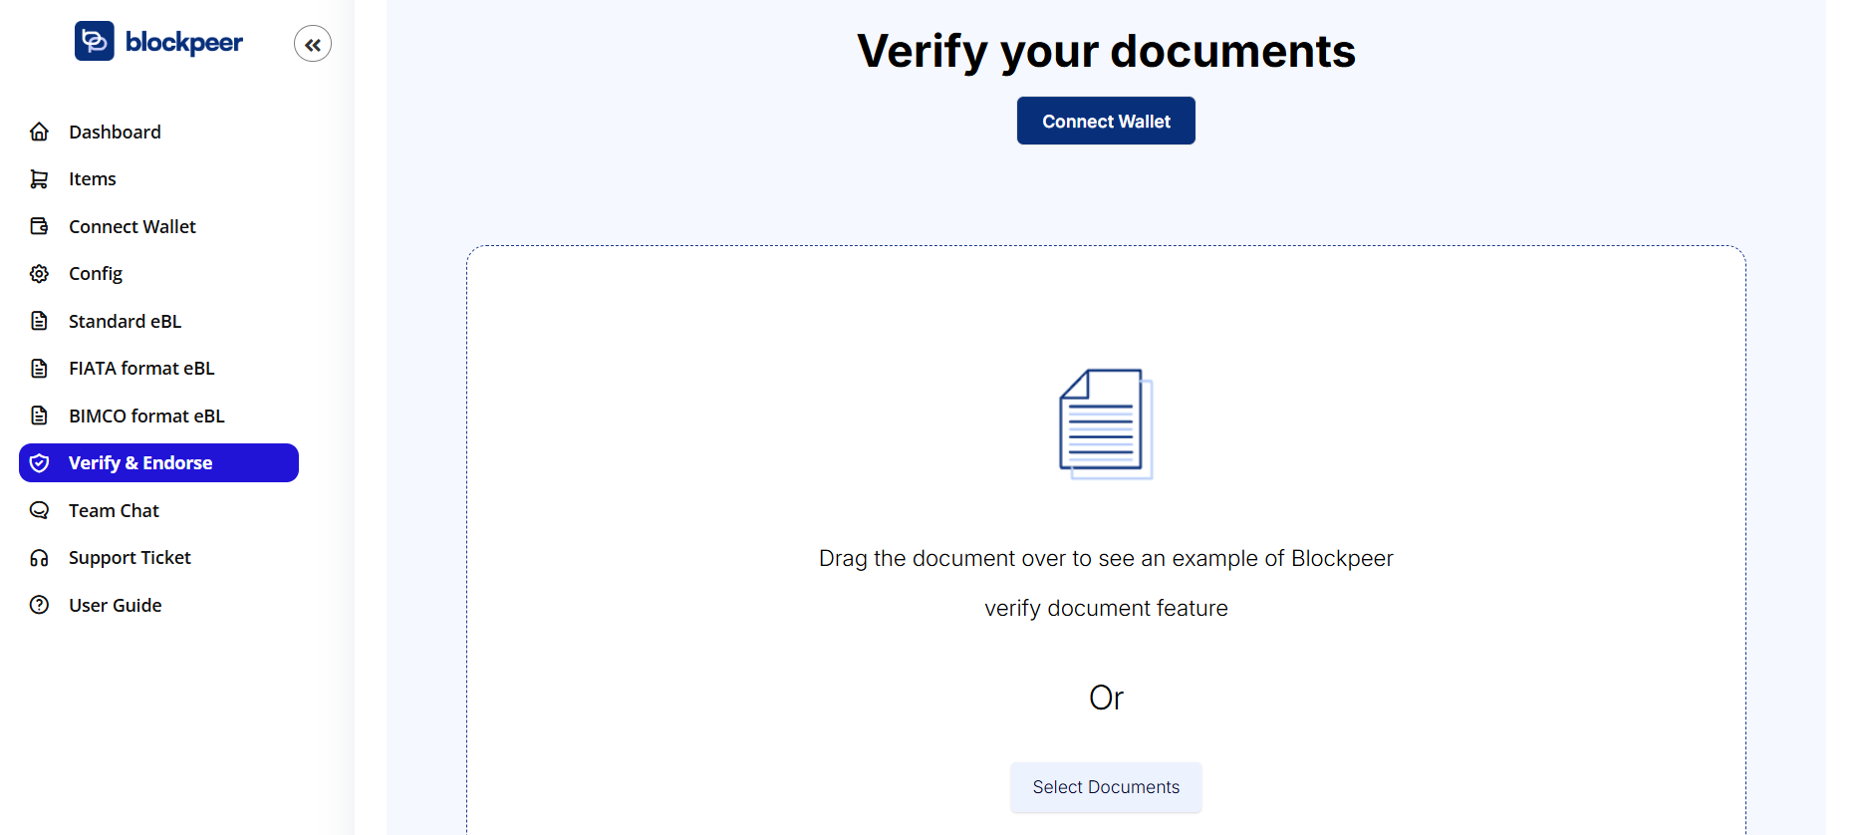
Task: Click the 'verify document feature' text line
Action: [1106, 608]
